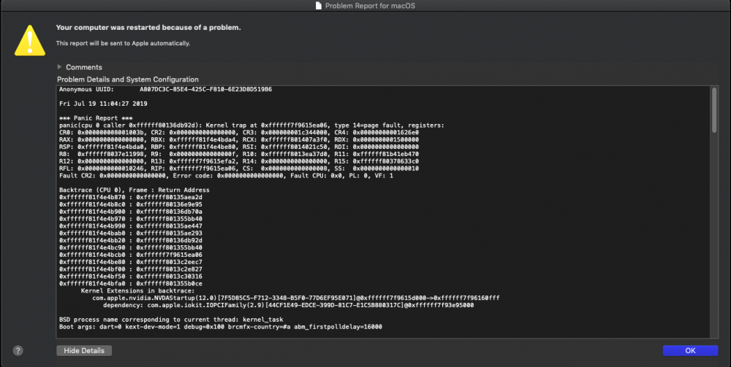Open help with the question mark button

tap(18, 351)
